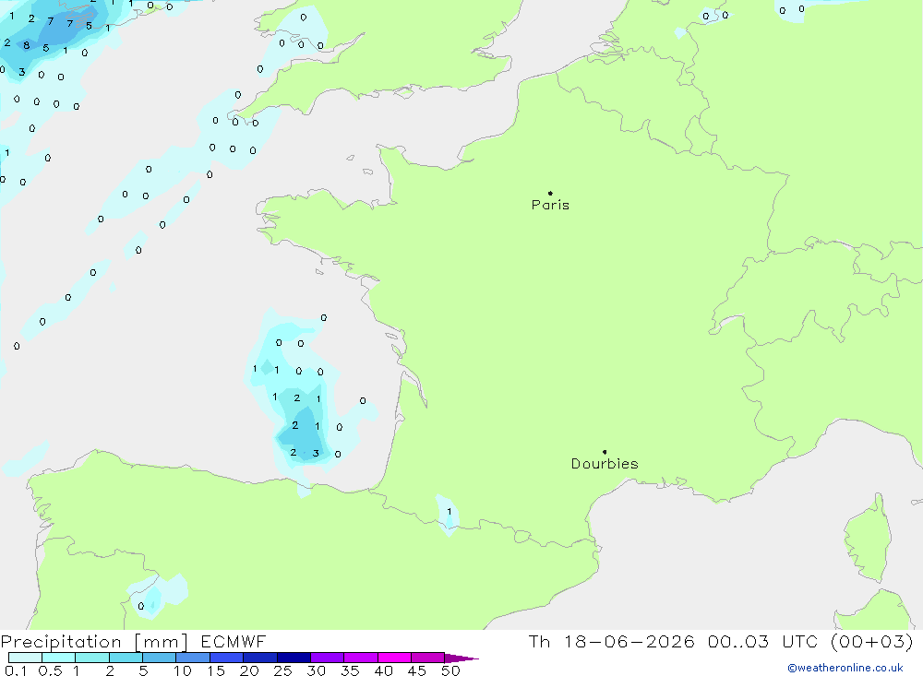The width and height of the screenshot is (923, 676).
Task: Pick the 1–2 mm legend swatch
Action: tap(92, 658)
